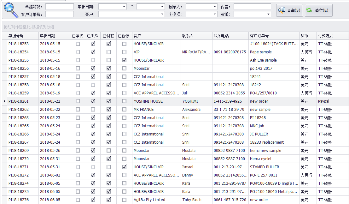Toggle 已出货 checkbox for PI18-18272
Image resolution: width=349 pixels, height=204 pixels.
point(93,175)
